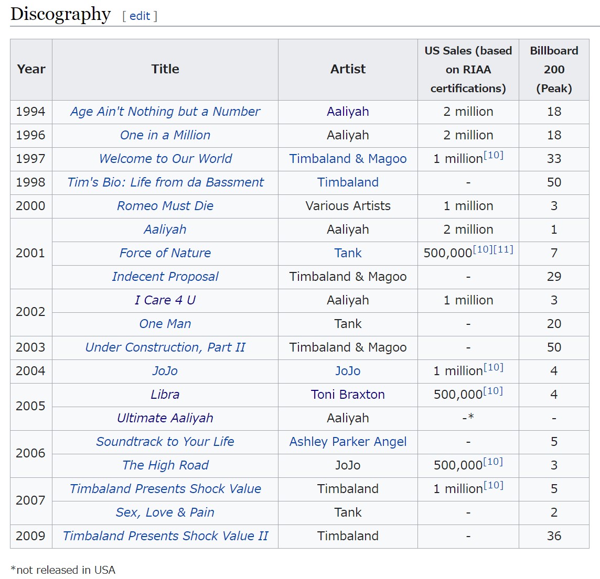
Task: Open citation [10] in The High Road row
Action: [493, 462]
